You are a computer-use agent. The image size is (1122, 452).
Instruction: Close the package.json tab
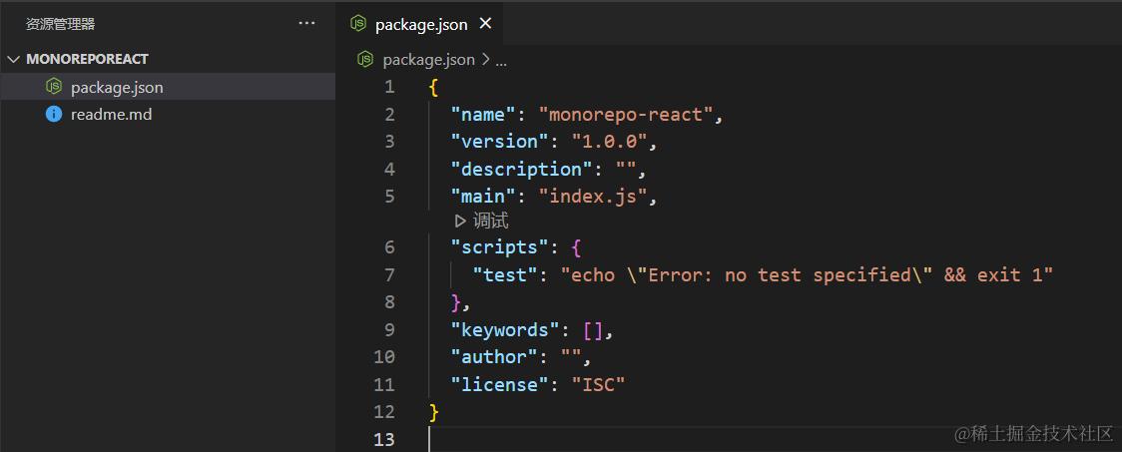485,24
